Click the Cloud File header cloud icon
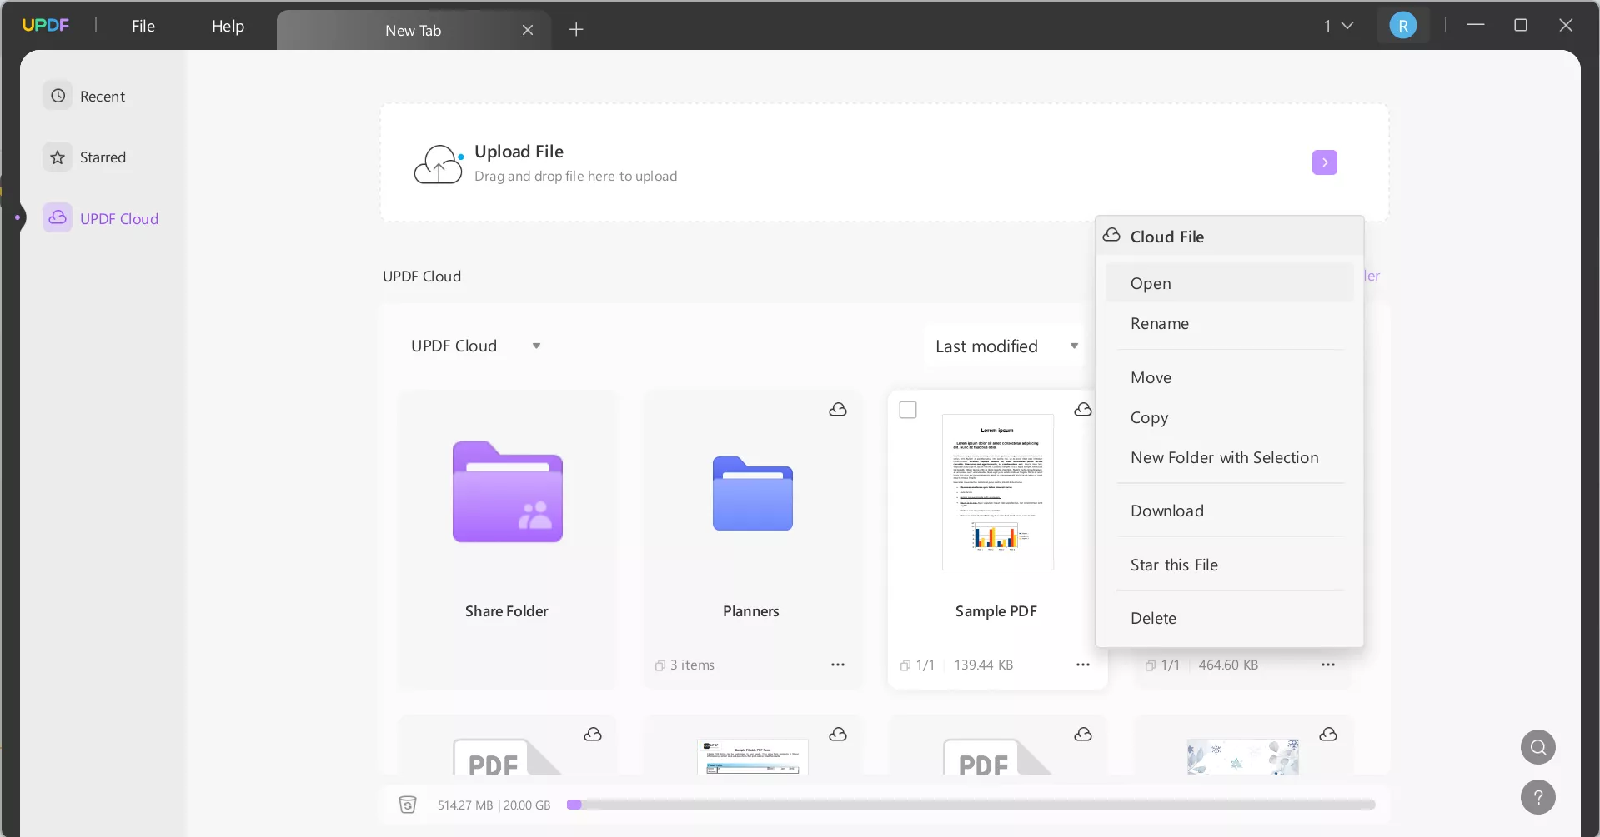1600x837 pixels. 1111,236
